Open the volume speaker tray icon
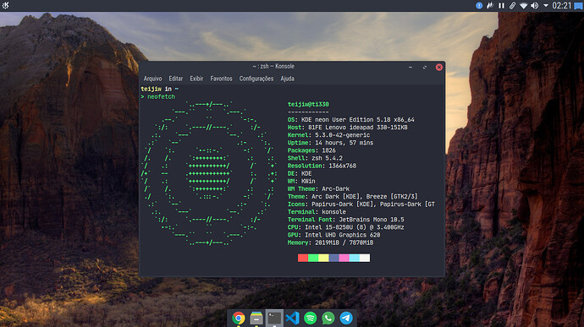The width and height of the screenshot is (584, 327). [x=535, y=6]
